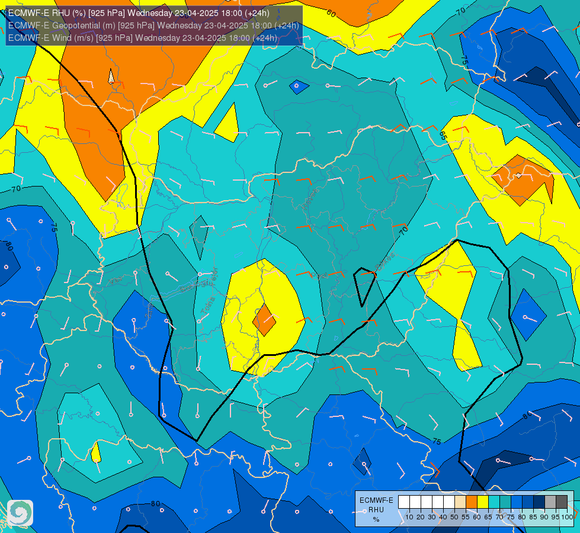Select the cyan 65–70 legend swatch
Viewport: 580px width, 533px height.
tap(494, 502)
